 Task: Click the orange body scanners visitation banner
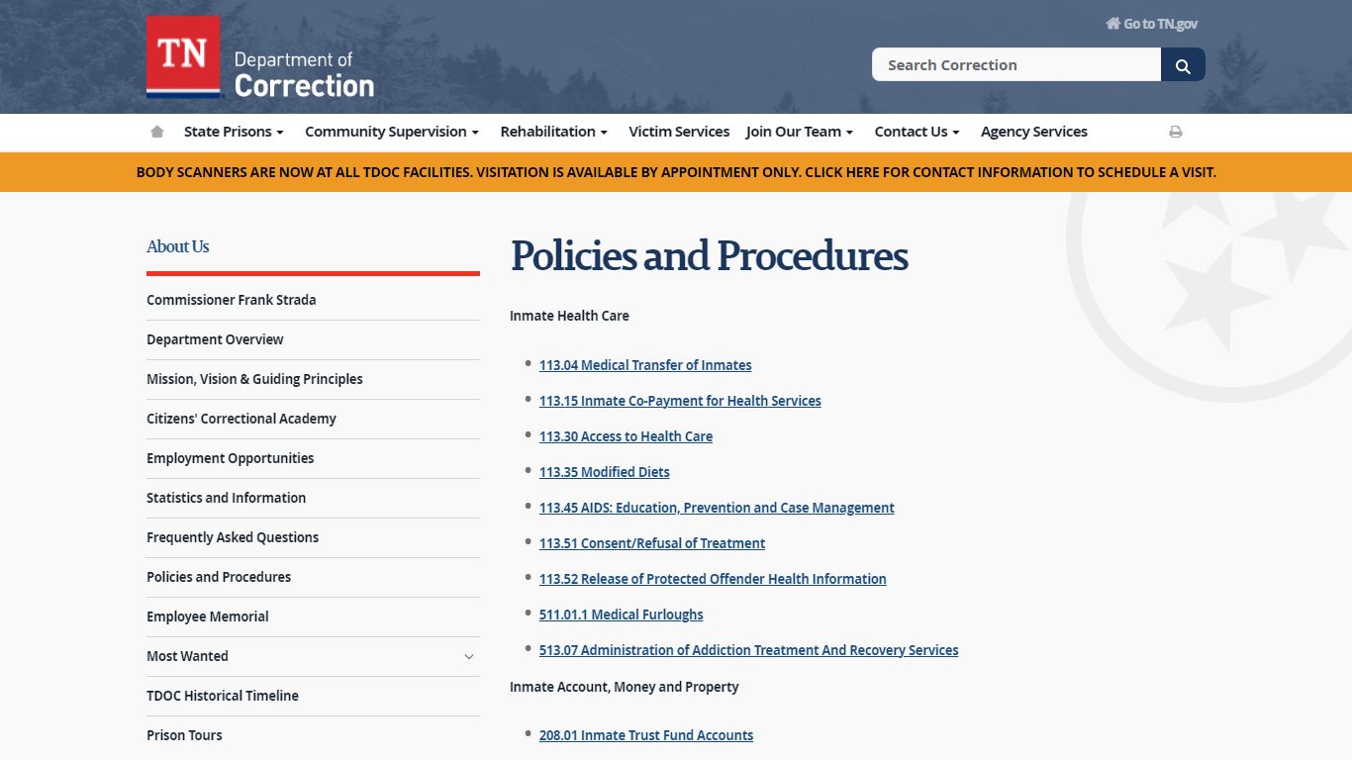676,172
